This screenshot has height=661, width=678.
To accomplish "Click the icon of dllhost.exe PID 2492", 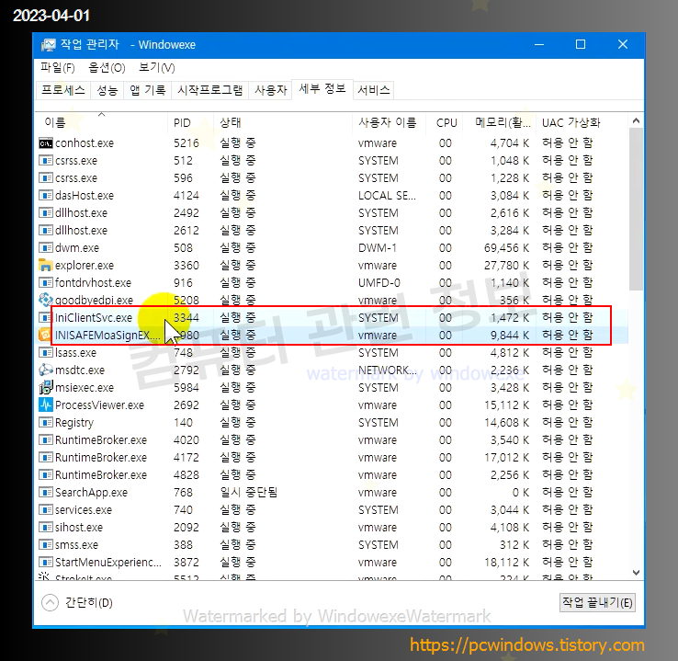I will tap(45, 213).
